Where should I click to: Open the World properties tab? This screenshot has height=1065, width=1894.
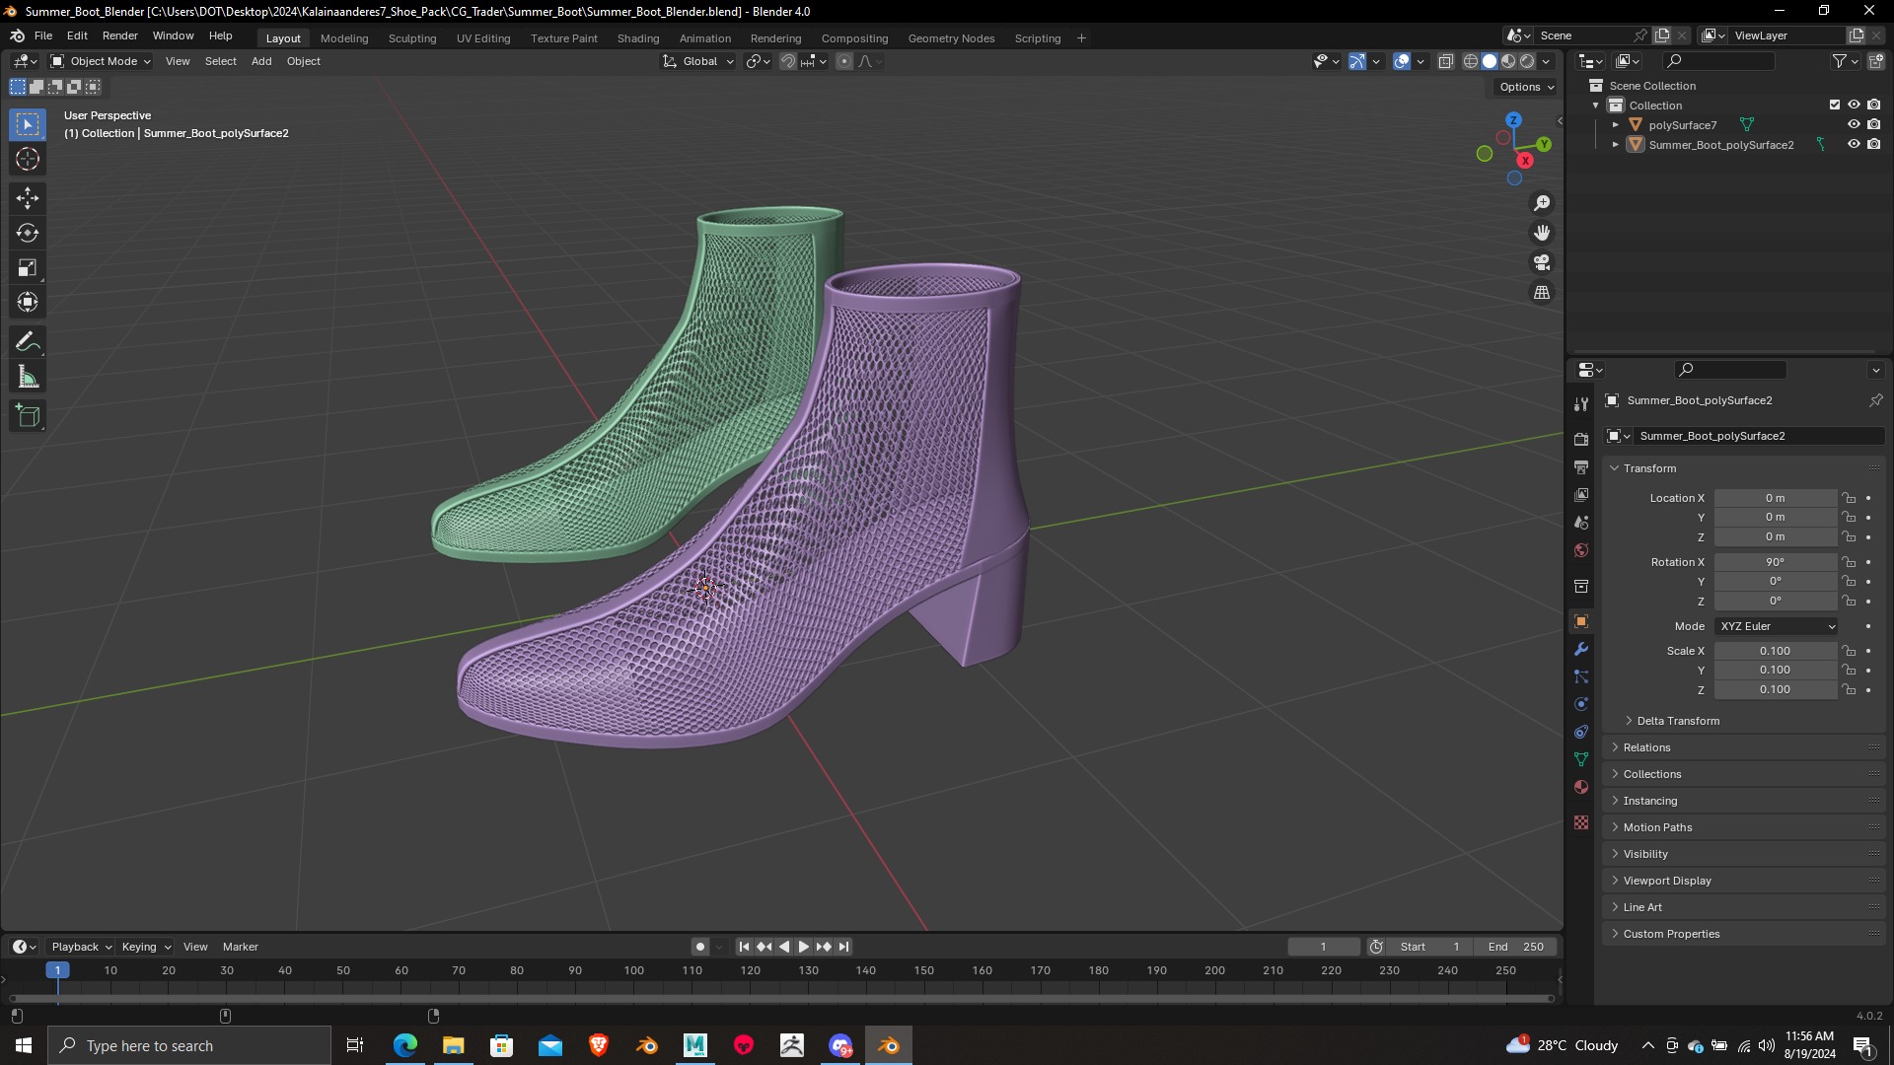coord(1581,550)
